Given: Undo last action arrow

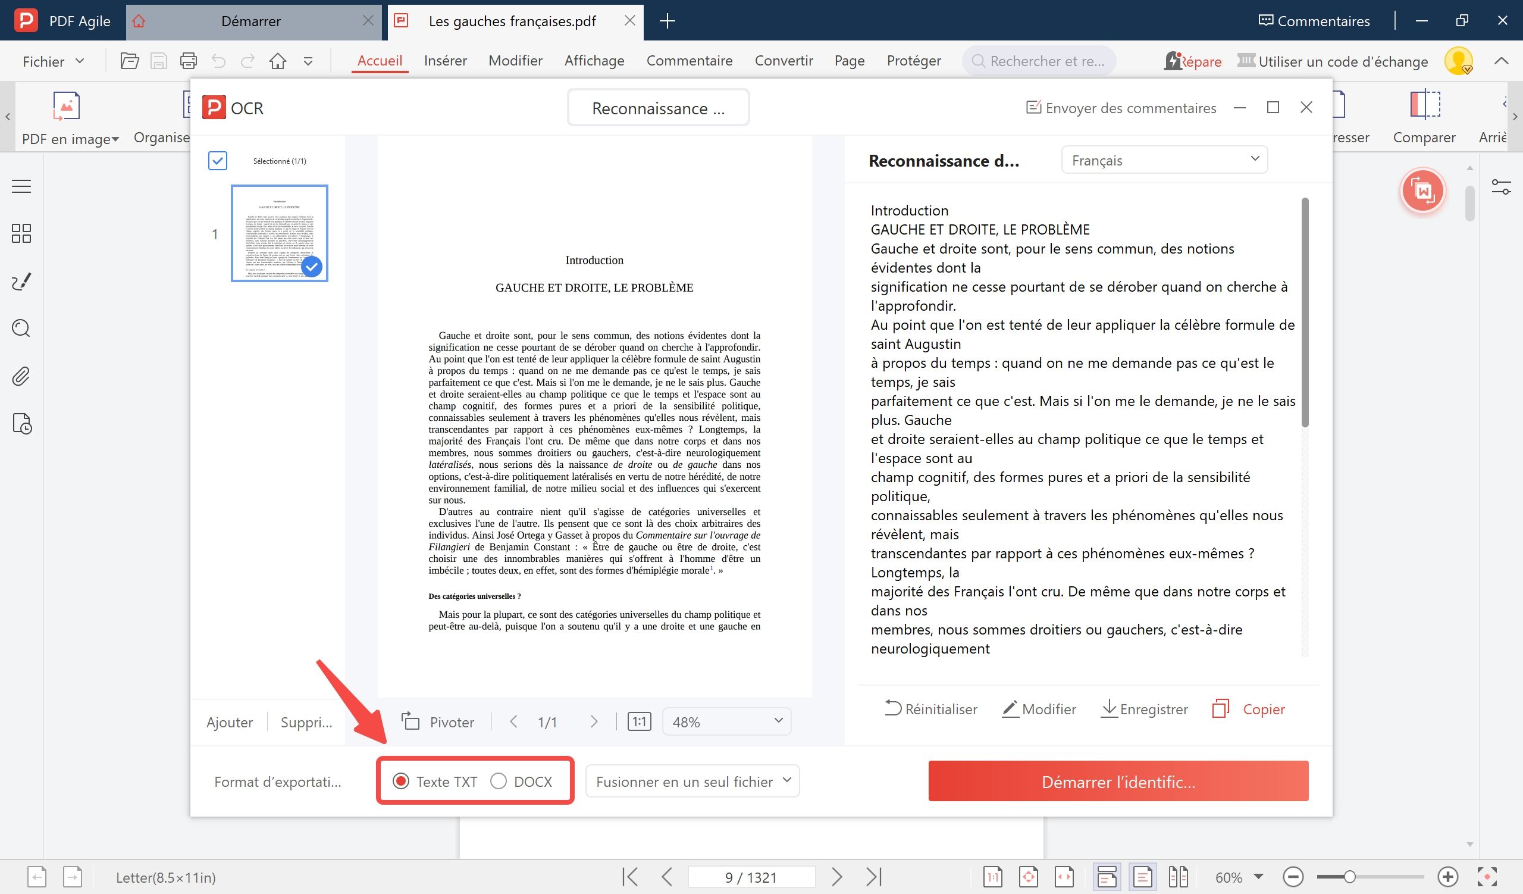Looking at the screenshot, I should [219, 61].
